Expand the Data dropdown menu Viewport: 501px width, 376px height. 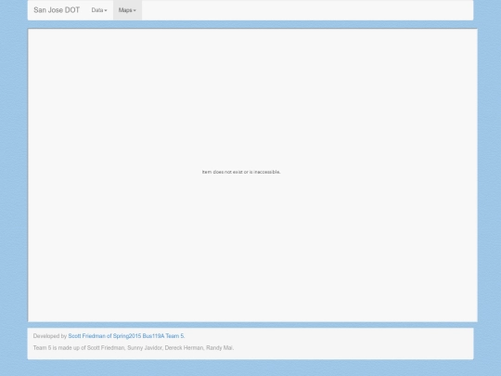point(99,10)
